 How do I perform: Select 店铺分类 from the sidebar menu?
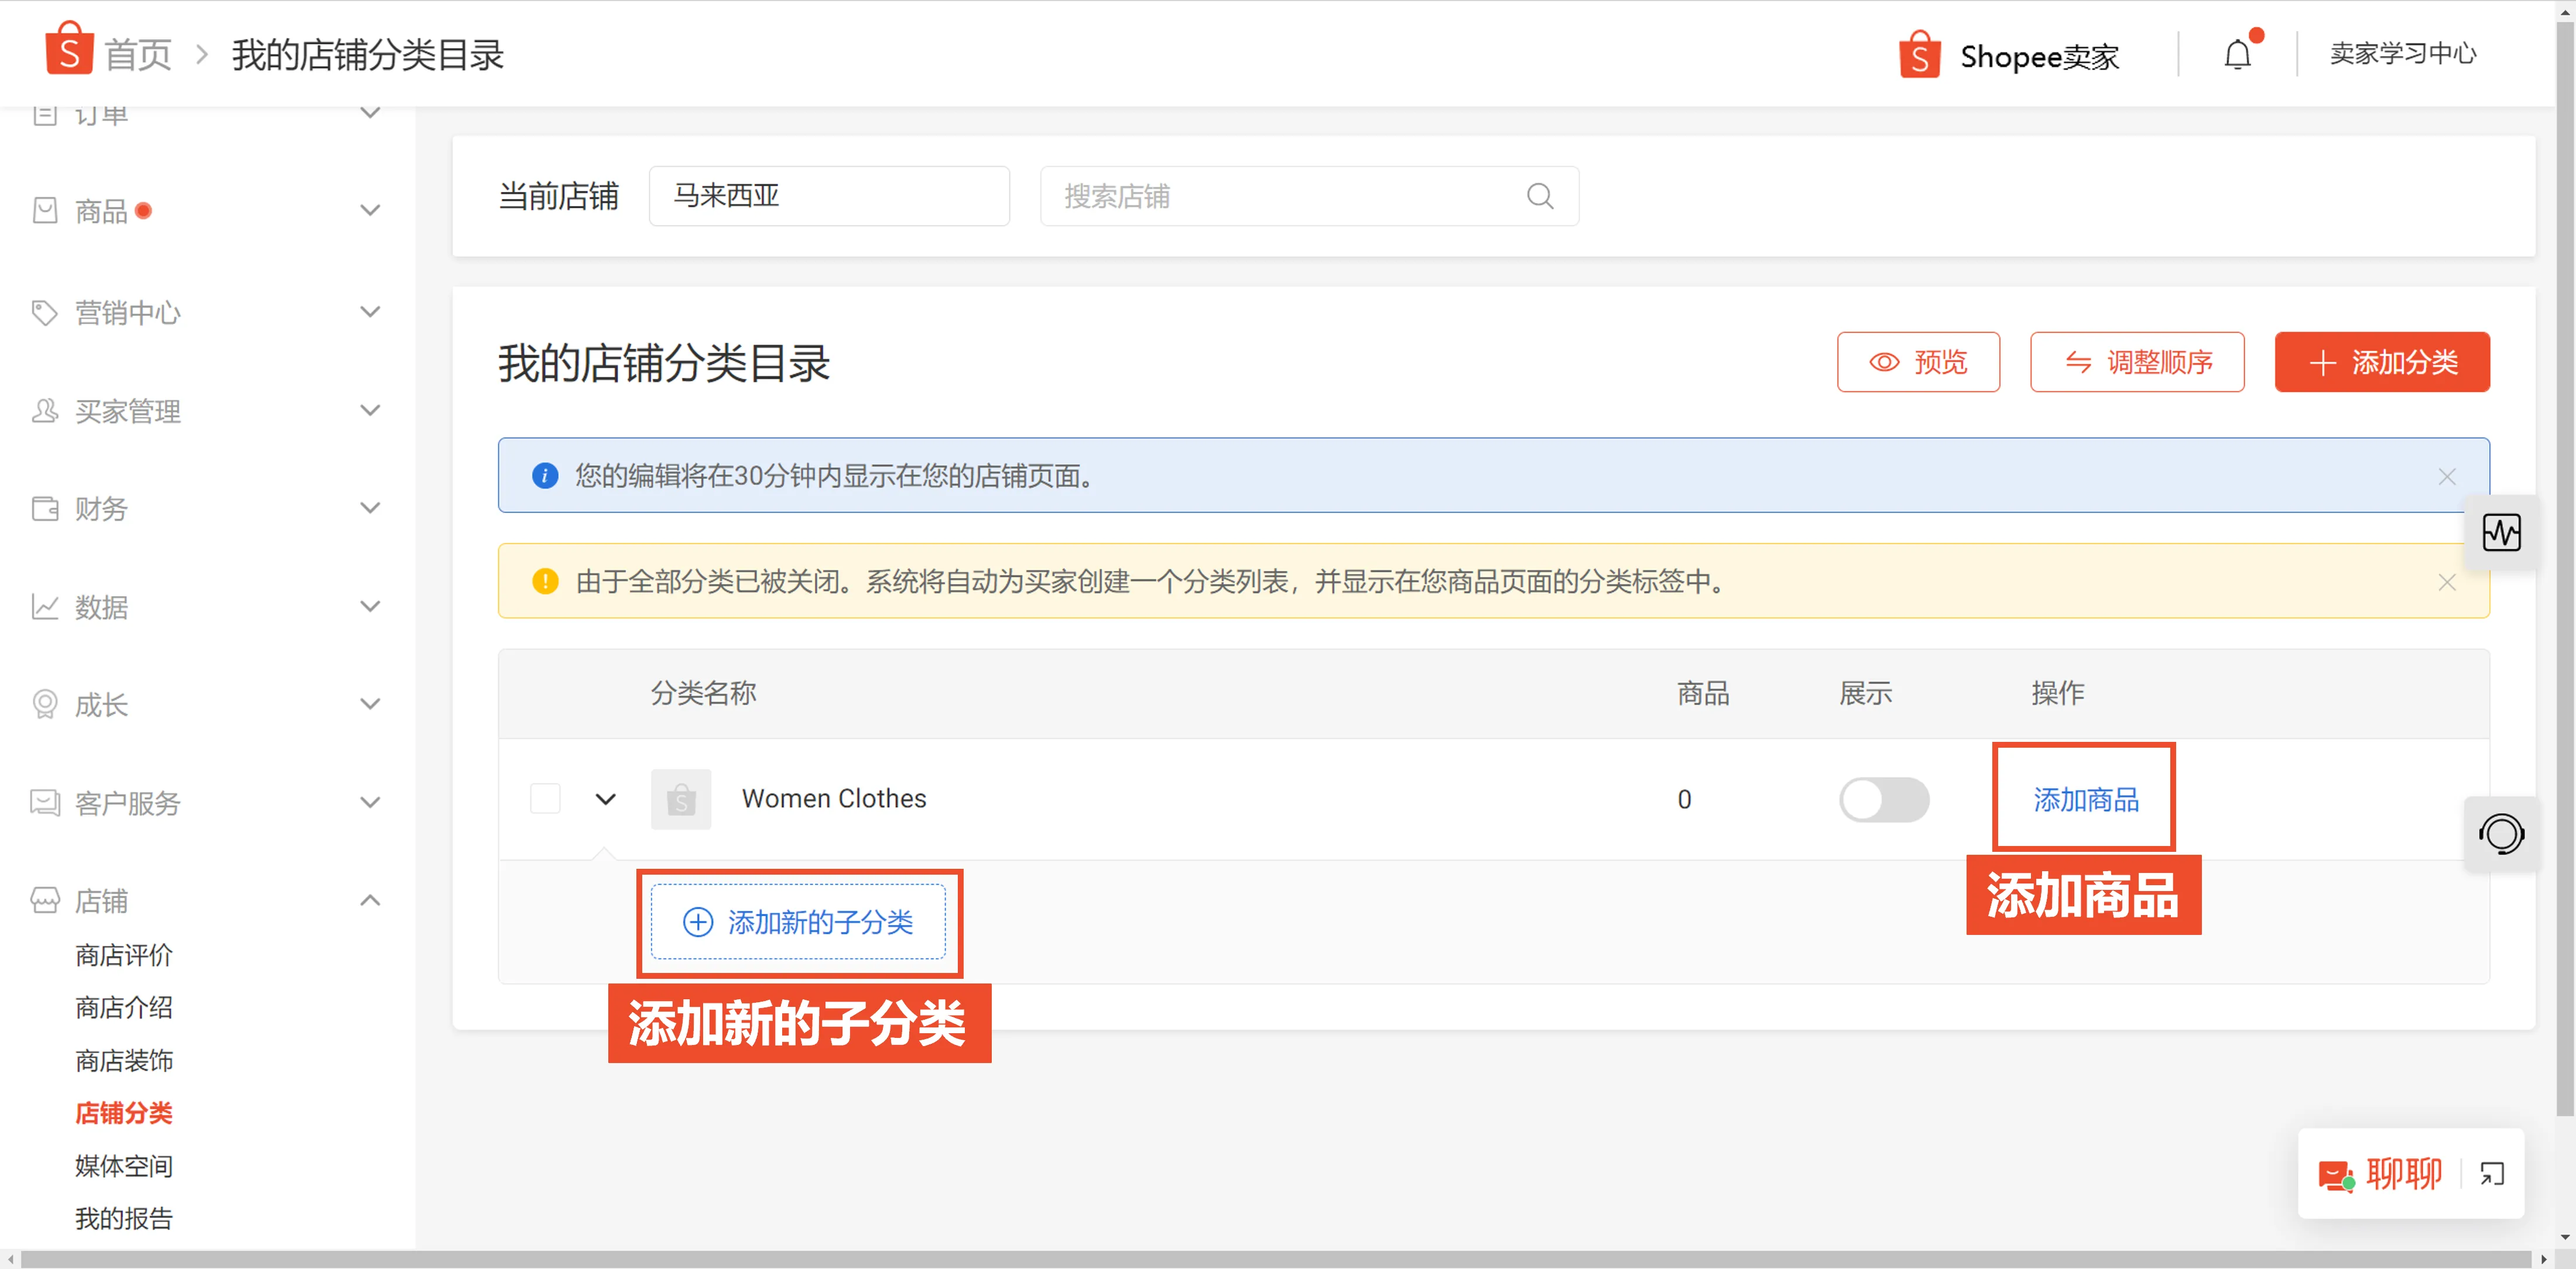[x=124, y=1112]
